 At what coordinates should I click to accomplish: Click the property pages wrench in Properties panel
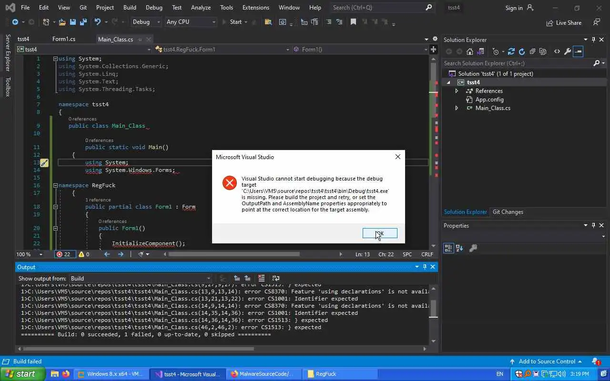(x=473, y=248)
